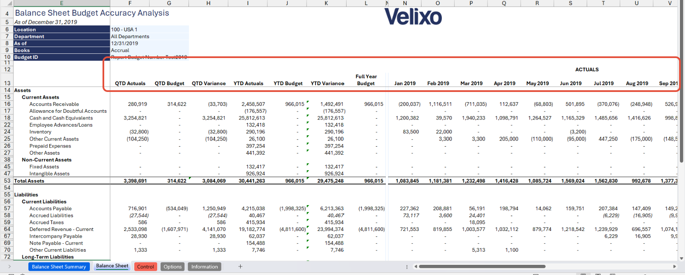The width and height of the screenshot is (685, 275).
Task: Click the 'Employee Advances/Loans' row label
Action: 61,125
